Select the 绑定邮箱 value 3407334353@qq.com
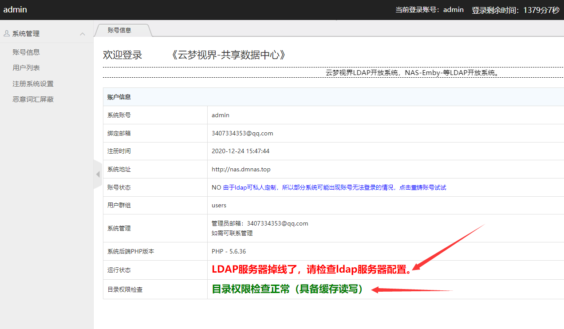The image size is (564, 329). [242, 133]
